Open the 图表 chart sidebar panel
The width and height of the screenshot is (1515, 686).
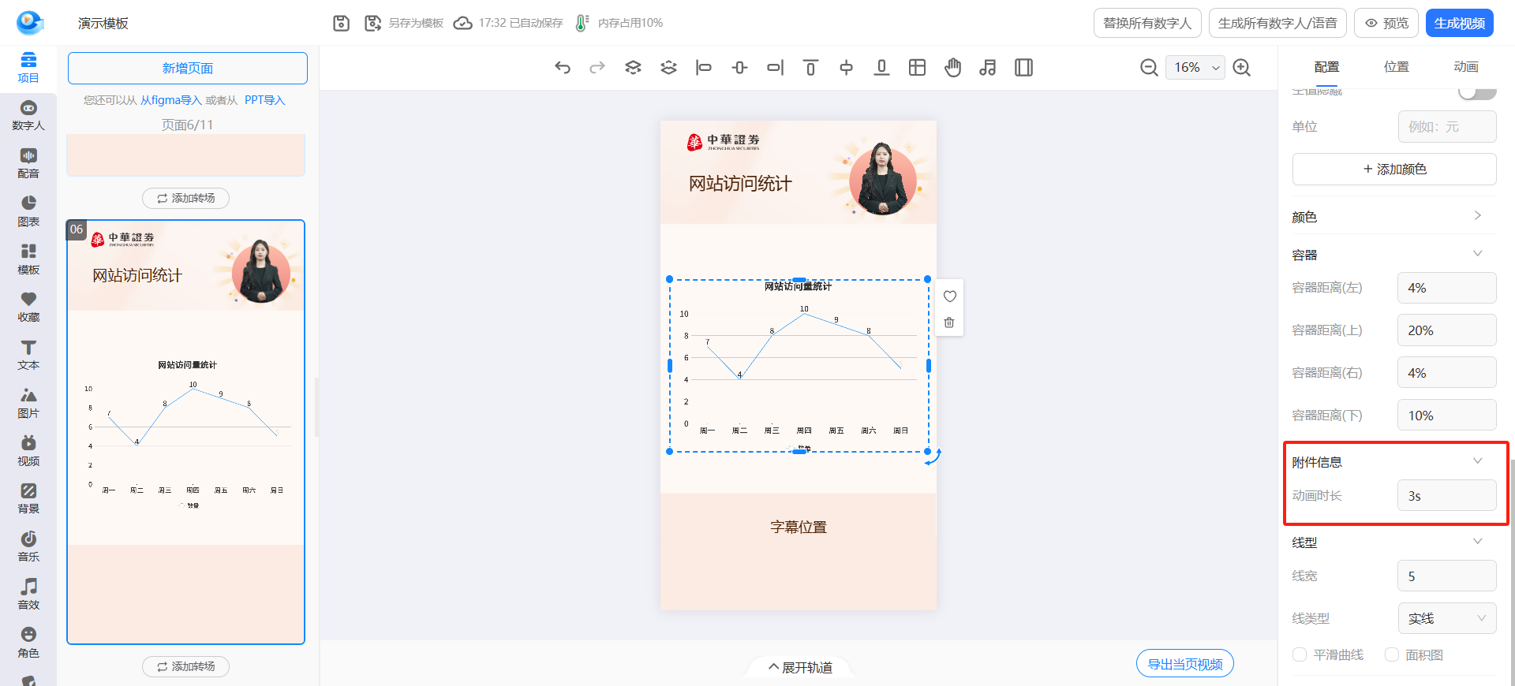click(x=28, y=211)
